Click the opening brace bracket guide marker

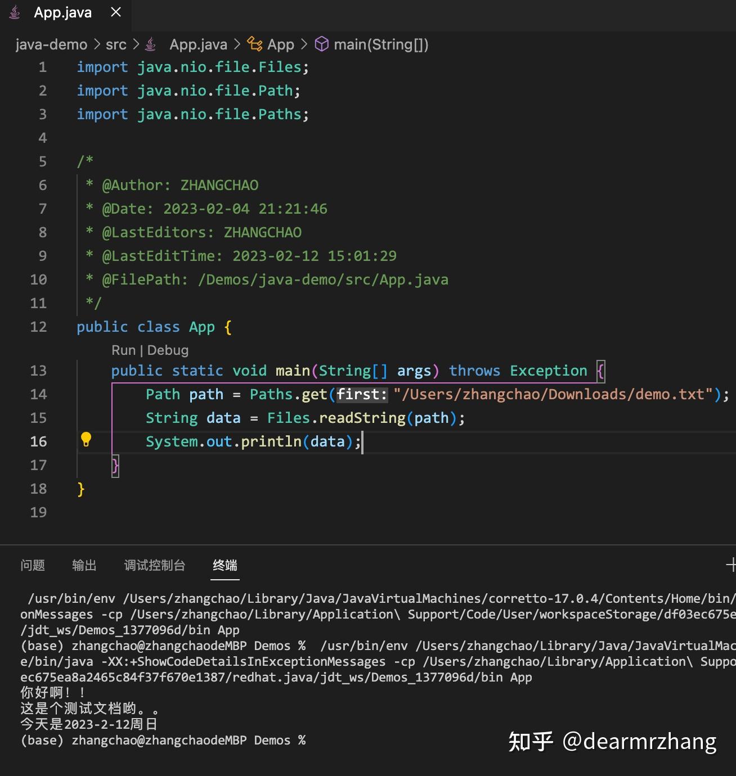click(601, 371)
